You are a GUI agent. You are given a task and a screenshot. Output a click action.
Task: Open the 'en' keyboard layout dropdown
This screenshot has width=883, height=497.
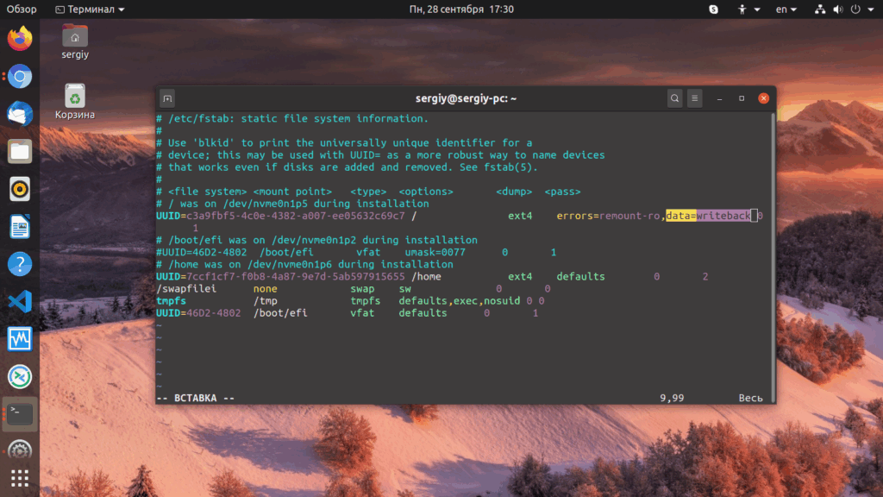click(786, 9)
